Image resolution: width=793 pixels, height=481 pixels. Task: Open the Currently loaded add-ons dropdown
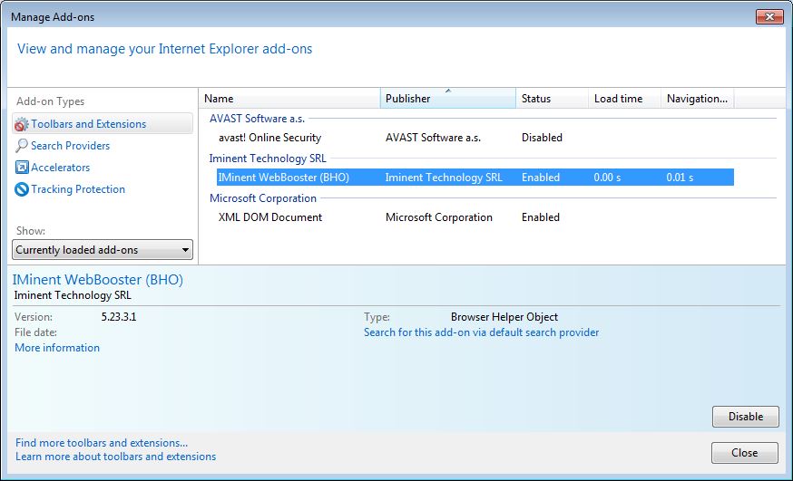[103, 250]
